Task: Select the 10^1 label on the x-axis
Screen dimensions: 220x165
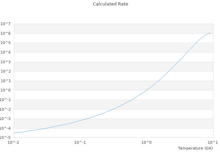Action: 213,143
